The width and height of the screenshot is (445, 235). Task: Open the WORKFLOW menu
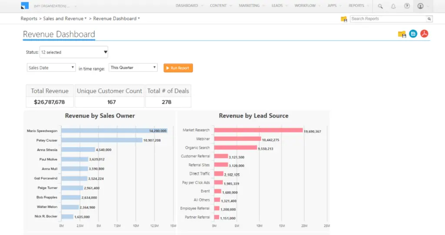click(307, 6)
